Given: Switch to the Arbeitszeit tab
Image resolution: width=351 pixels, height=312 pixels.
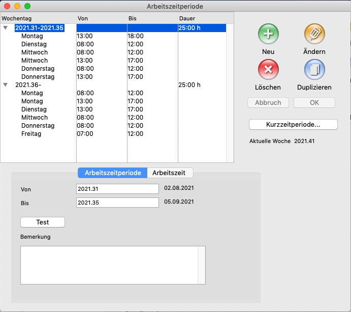Looking at the screenshot, I should 170,173.
